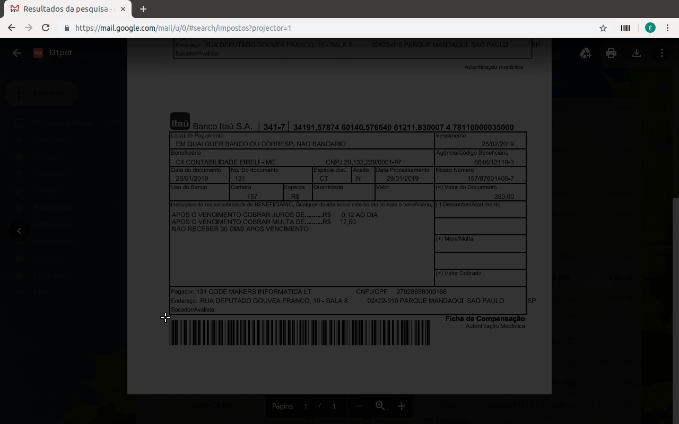
Task: Open the browser extensions area
Action: tap(625, 27)
